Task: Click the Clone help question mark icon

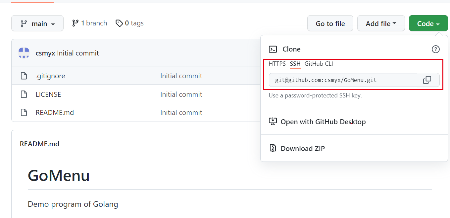Action: coord(435,49)
